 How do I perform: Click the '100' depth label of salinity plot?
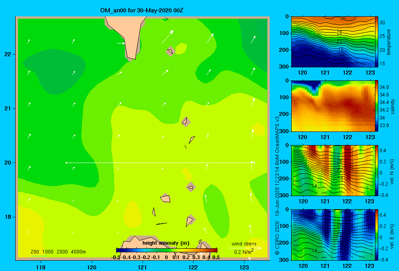(x=284, y=97)
